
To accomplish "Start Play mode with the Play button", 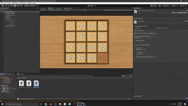I will click(x=89, y=6).
